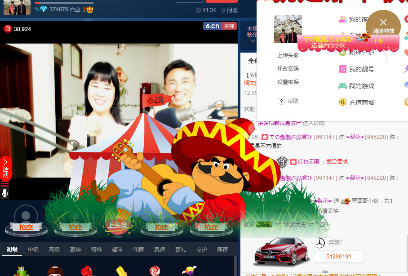
Task: Expand the red 活动 side tab
Action: [5, 169]
